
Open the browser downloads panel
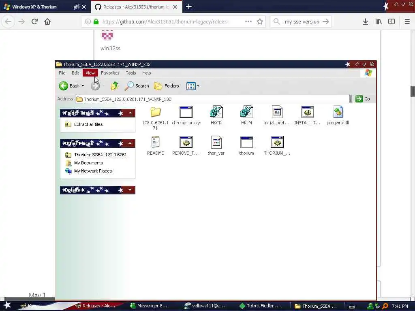click(x=366, y=22)
